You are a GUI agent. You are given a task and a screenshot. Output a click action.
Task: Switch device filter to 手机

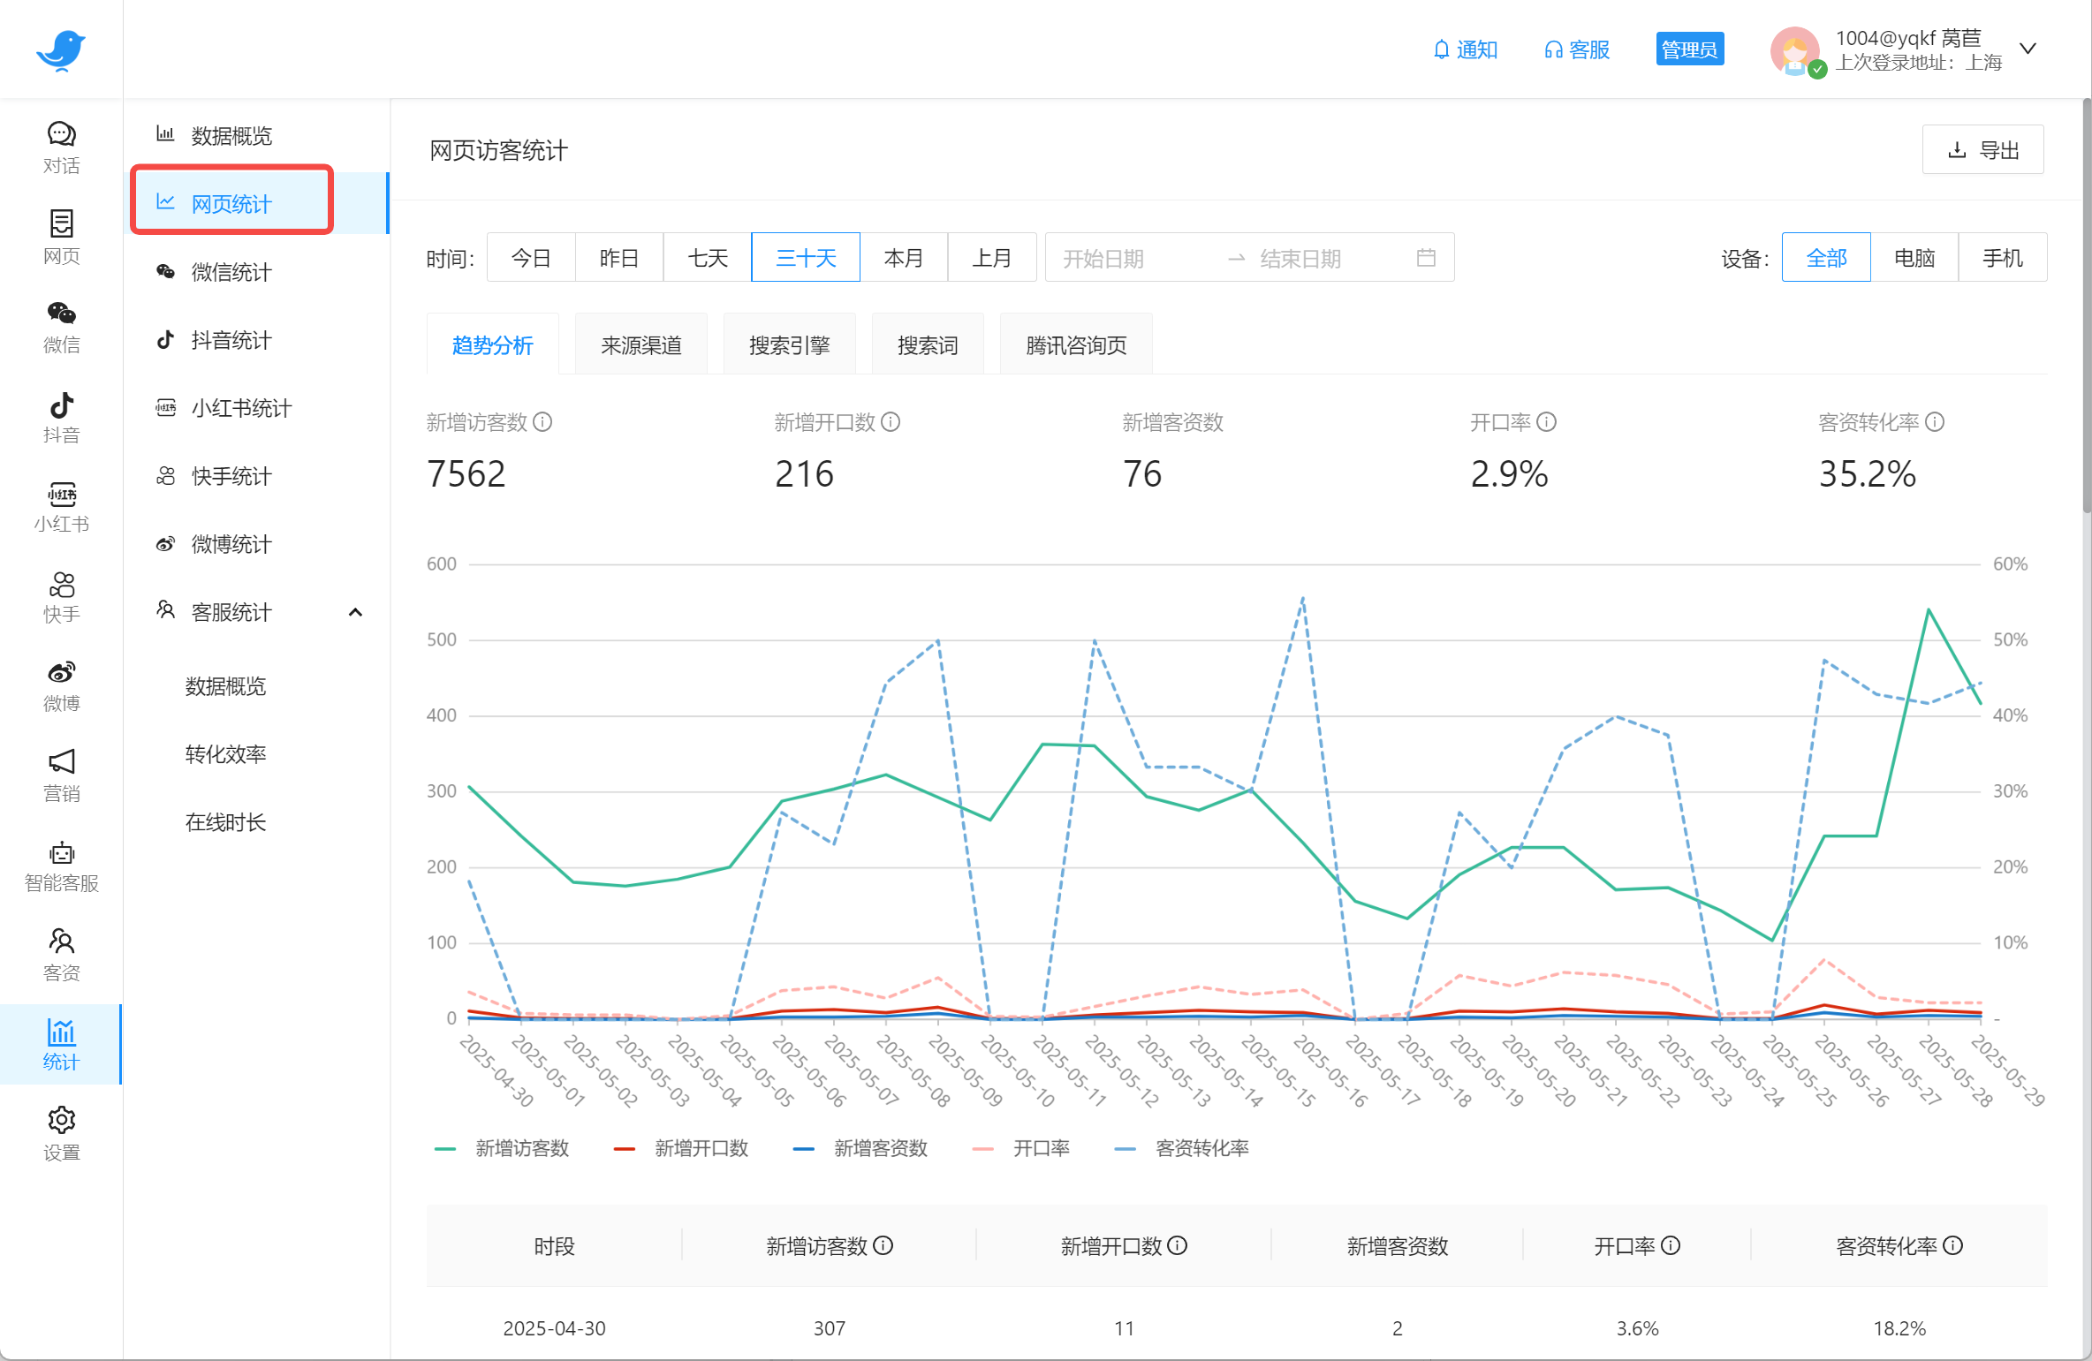pyautogui.click(x=2003, y=257)
